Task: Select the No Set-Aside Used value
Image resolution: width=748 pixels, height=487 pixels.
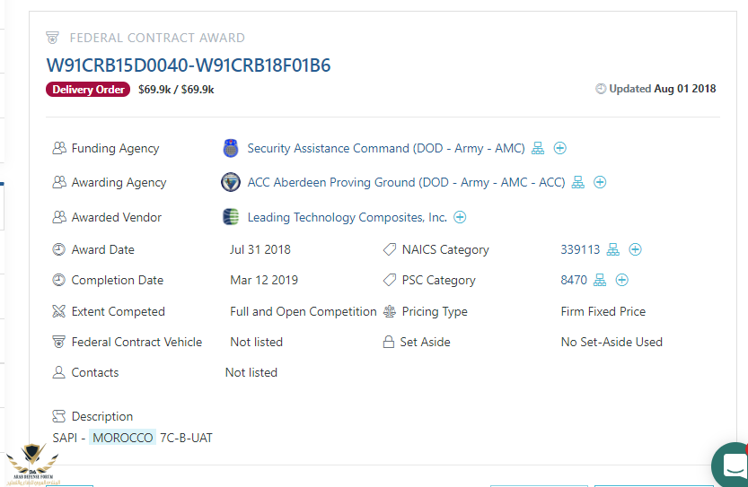Action: click(612, 342)
